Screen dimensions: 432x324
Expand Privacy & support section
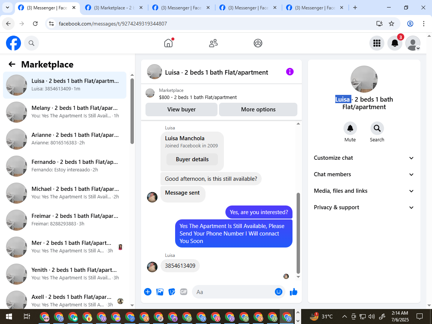click(364, 207)
